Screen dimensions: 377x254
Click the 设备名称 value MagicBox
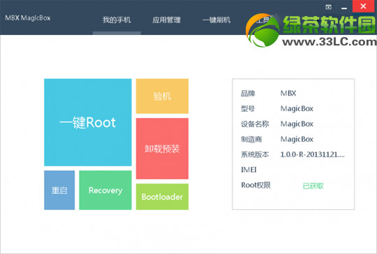297,124
